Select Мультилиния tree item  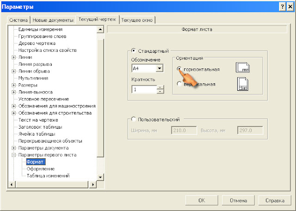click(x=33, y=78)
